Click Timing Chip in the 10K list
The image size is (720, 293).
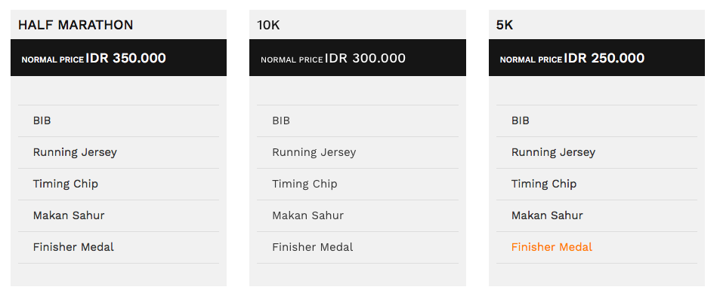pos(305,184)
